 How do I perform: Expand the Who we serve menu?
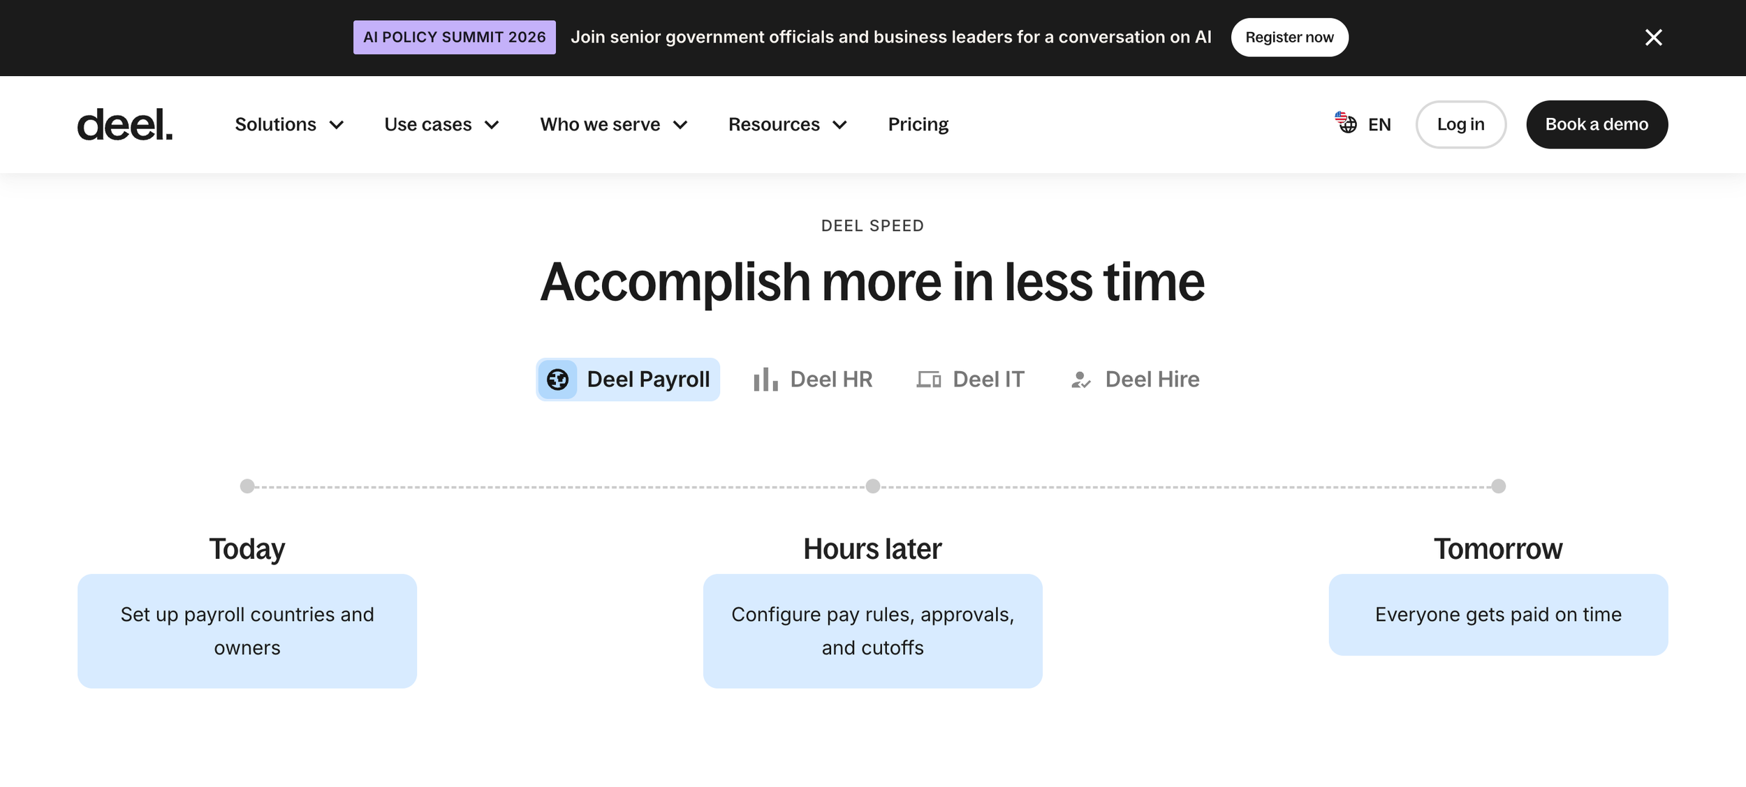pos(614,124)
